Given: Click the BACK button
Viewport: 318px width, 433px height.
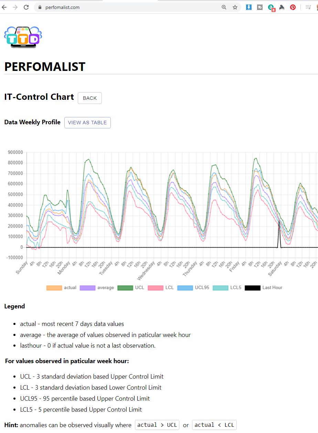Looking at the screenshot, I should coord(90,98).
